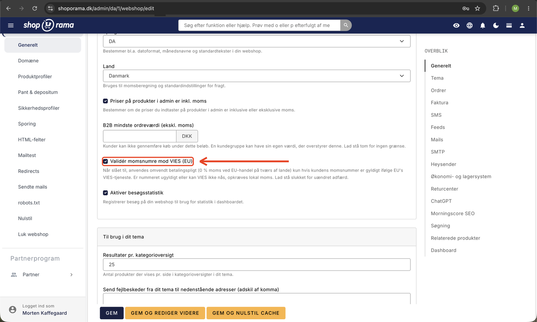Jump to Feeds in Overblik list

438,127
